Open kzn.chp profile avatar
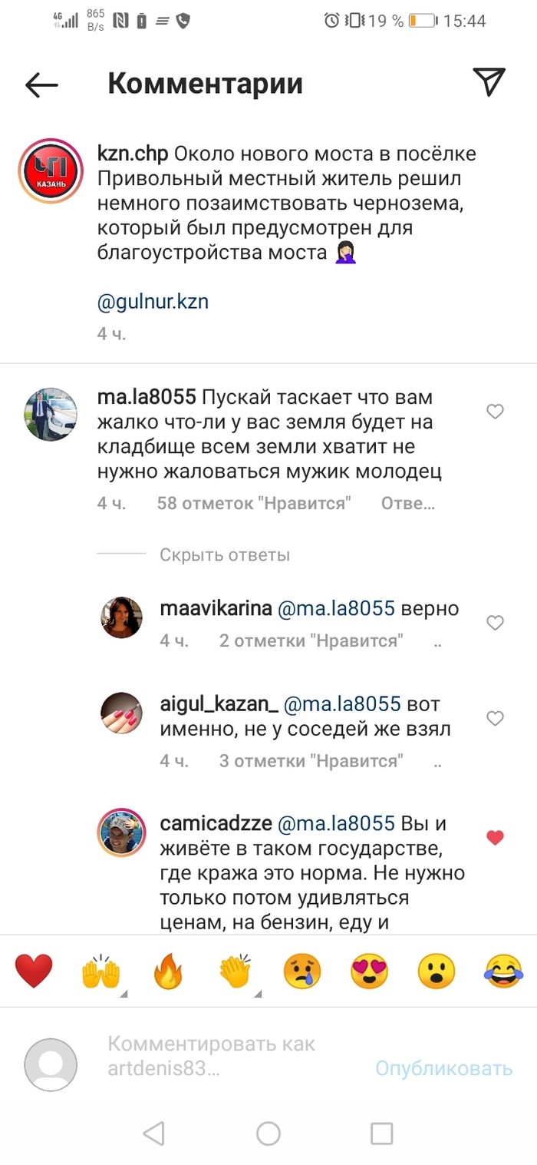 [x=51, y=170]
